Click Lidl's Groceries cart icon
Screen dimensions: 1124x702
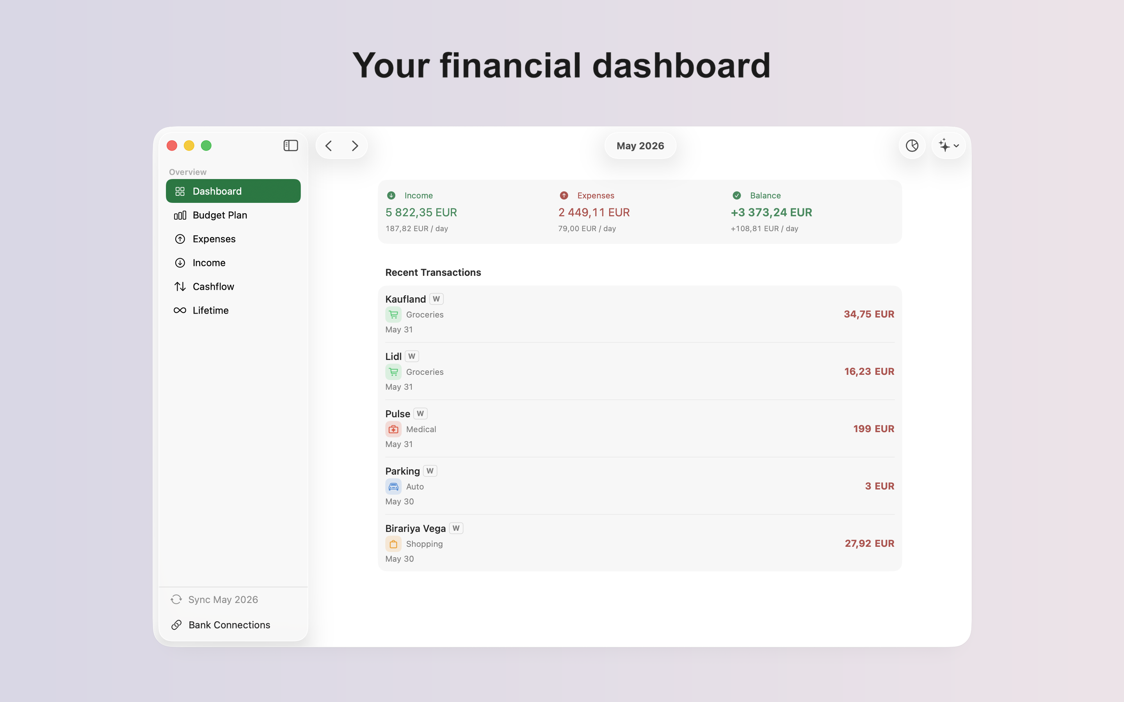[393, 372]
